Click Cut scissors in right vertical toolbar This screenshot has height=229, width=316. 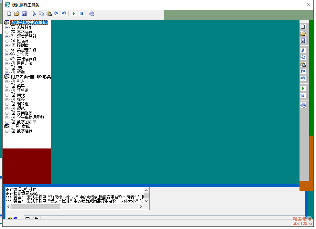point(303,50)
